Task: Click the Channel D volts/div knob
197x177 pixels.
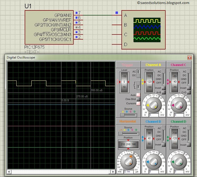Action: tap(179, 162)
